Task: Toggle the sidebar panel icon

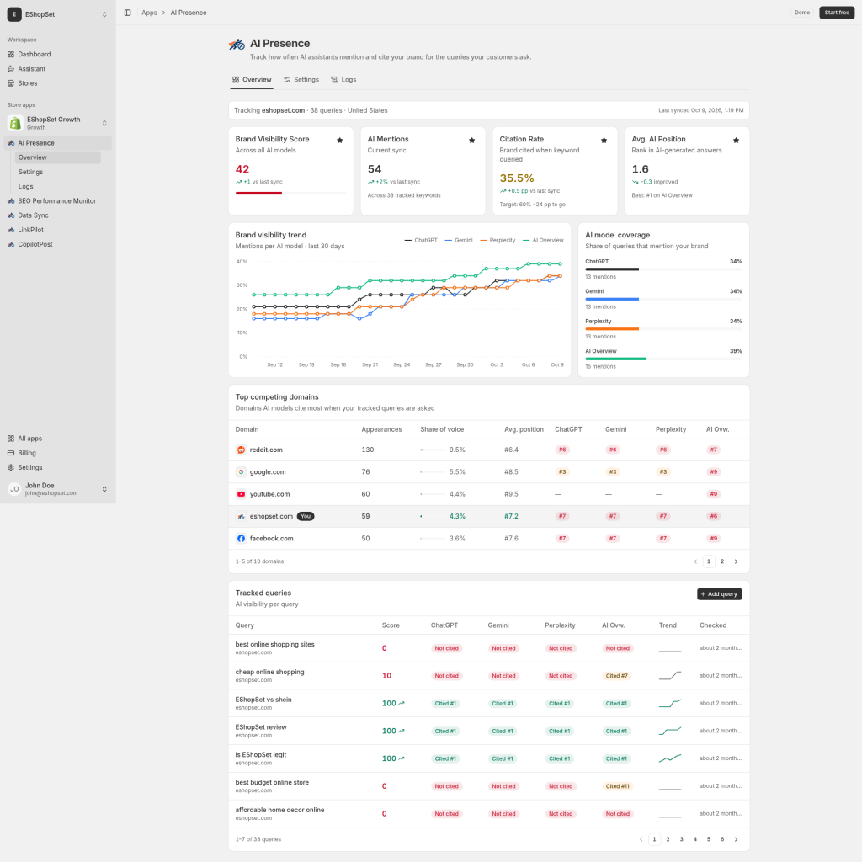Action: click(x=128, y=13)
